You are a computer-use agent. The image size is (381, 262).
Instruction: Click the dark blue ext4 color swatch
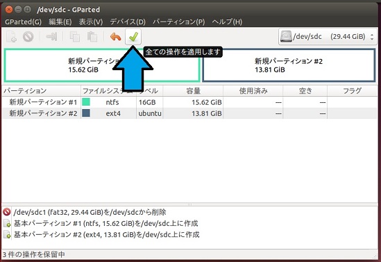(x=86, y=113)
